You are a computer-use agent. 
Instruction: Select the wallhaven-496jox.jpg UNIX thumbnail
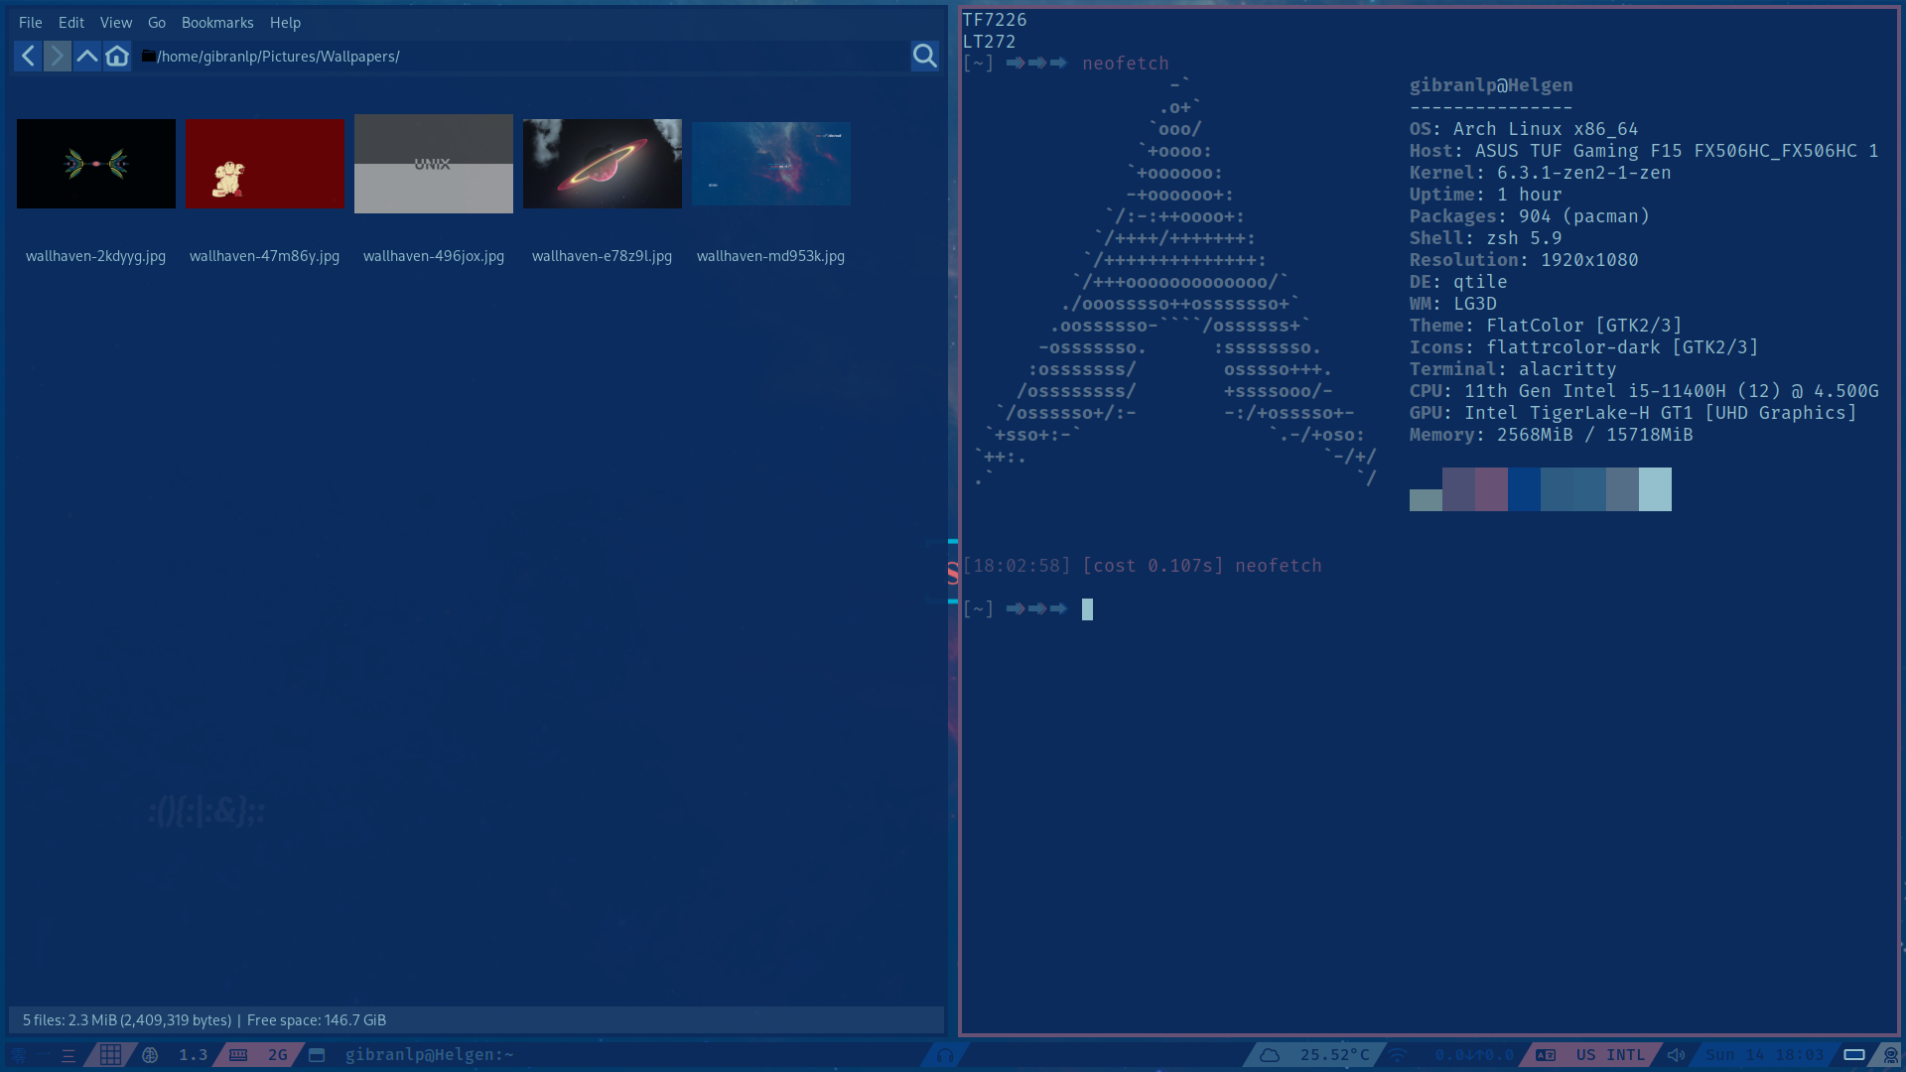(434, 164)
